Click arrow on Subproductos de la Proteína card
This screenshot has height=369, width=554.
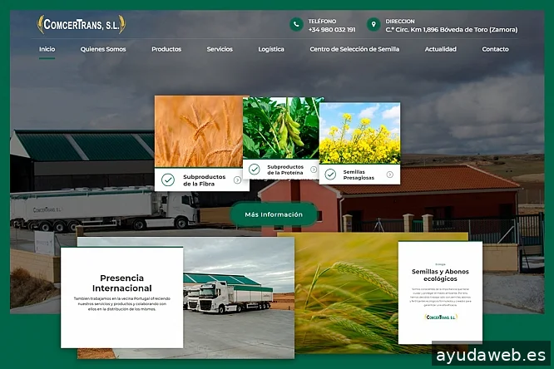coord(314,169)
